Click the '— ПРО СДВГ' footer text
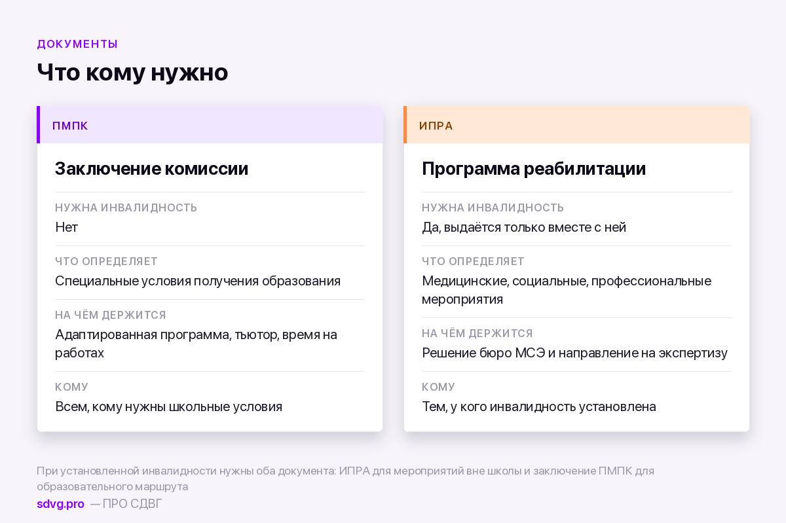Screen dimensions: 786x523 click(x=126, y=504)
